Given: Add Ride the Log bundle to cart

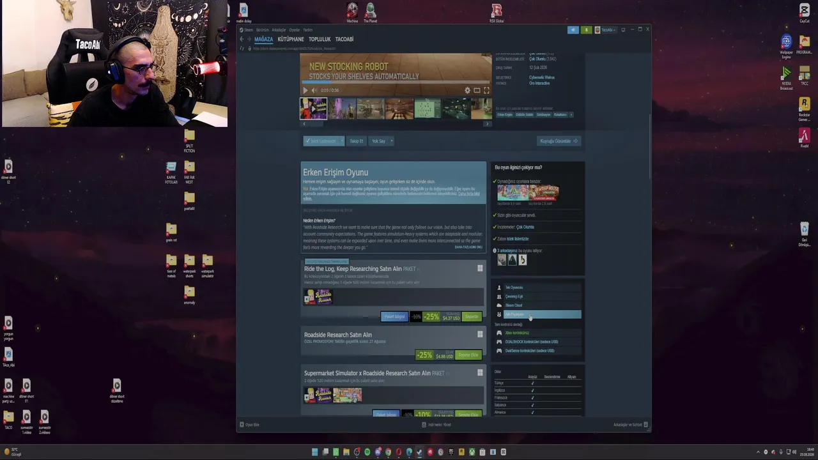Looking at the screenshot, I should (x=472, y=317).
